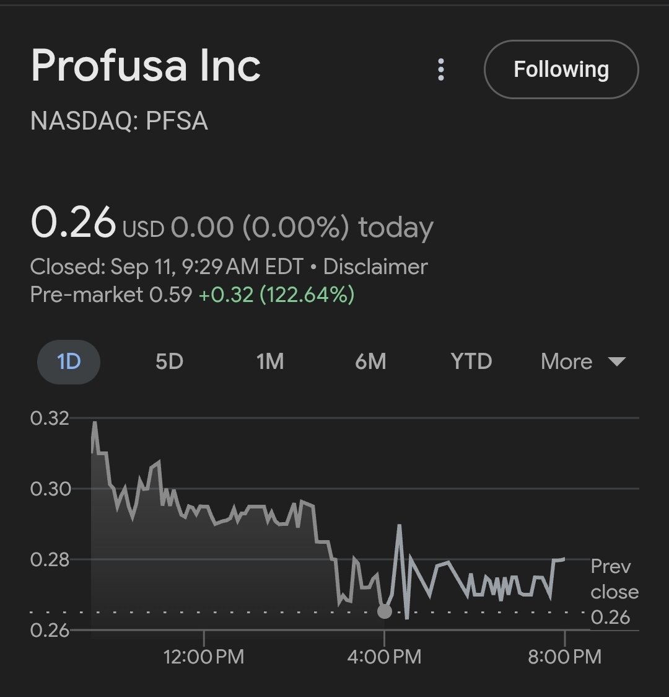Click the 0.26 USD current price

click(97, 223)
